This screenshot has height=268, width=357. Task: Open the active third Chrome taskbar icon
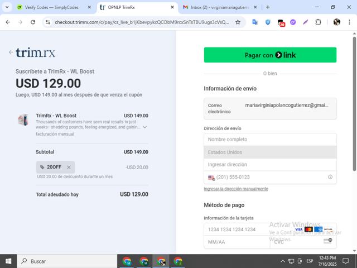(x=161, y=261)
